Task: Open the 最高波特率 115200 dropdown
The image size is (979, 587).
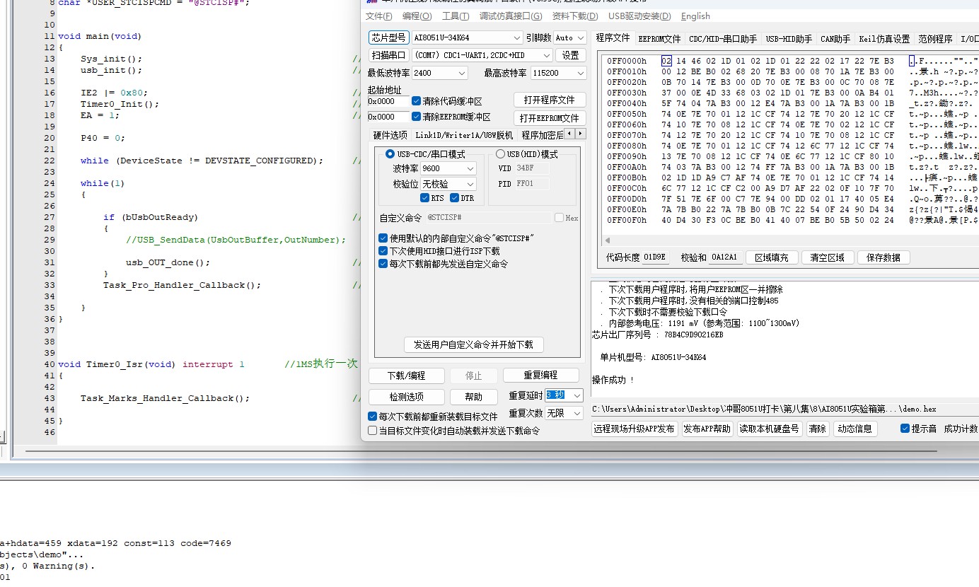Action: coord(558,73)
